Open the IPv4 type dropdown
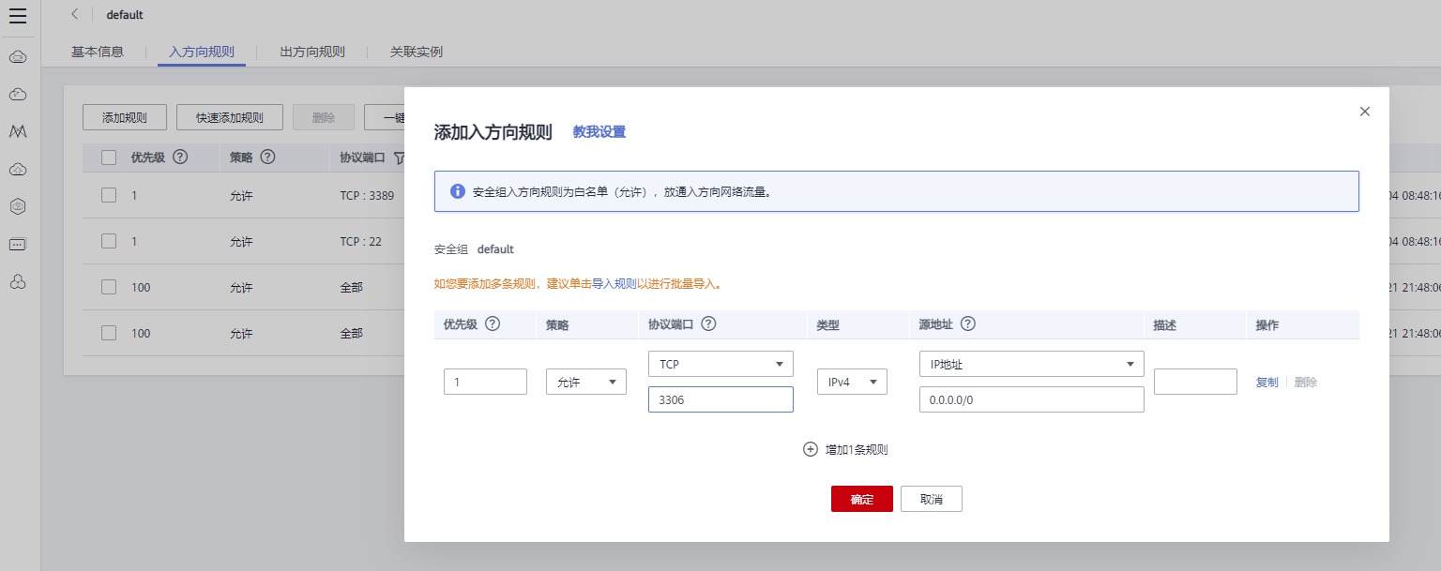This screenshot has width=1441, height=571. [852, 382]
